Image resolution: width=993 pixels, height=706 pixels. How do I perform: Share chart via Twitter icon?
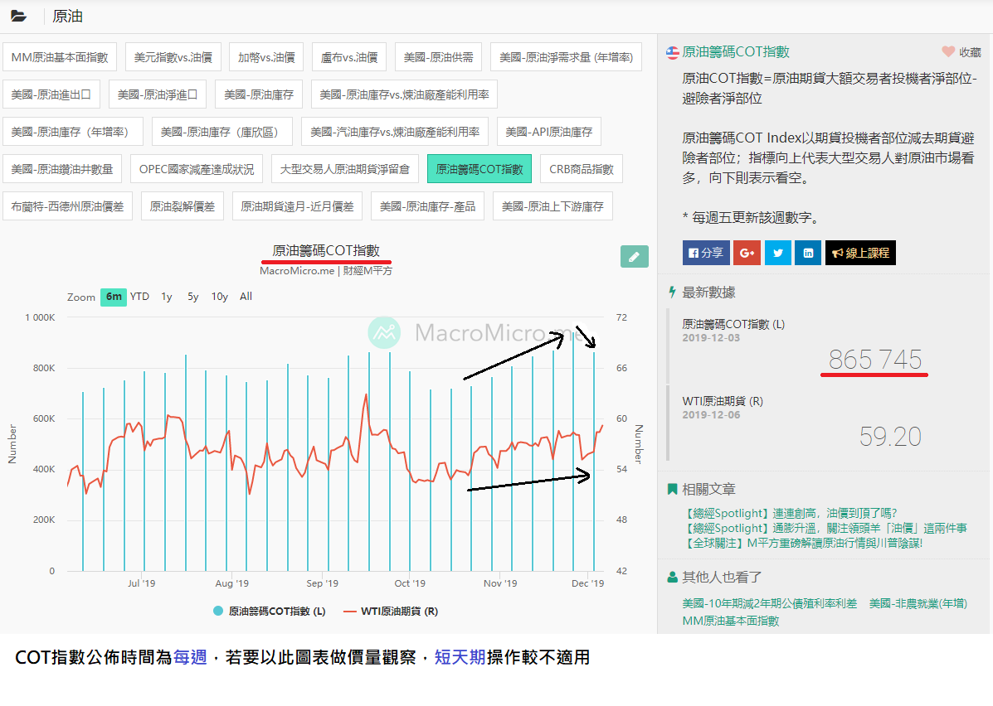point(777,253)
